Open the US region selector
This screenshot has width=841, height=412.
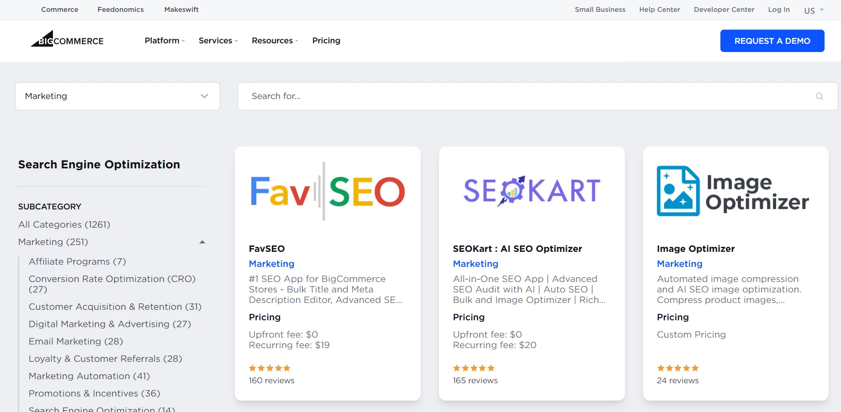coord(813,10)
